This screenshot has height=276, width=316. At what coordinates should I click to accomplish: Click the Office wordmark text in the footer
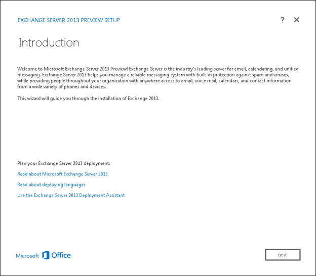[x=61, y=255]
